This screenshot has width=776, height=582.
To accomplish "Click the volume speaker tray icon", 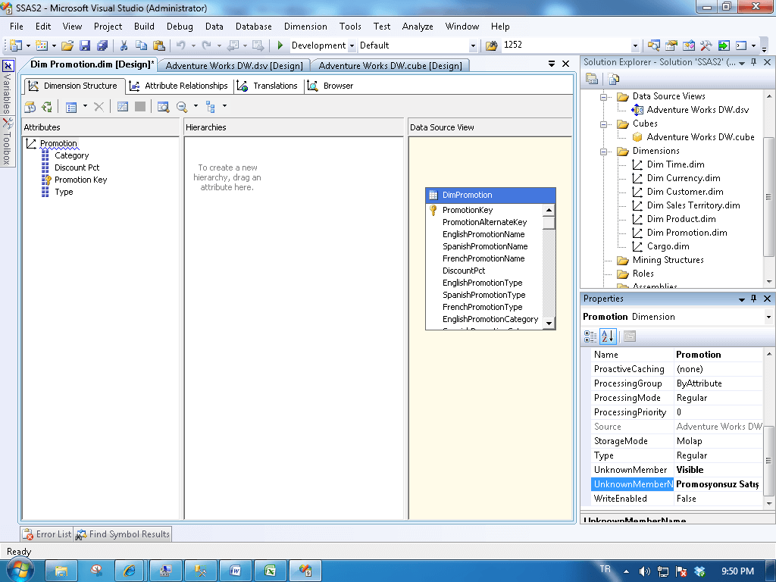I will [644, 571].
